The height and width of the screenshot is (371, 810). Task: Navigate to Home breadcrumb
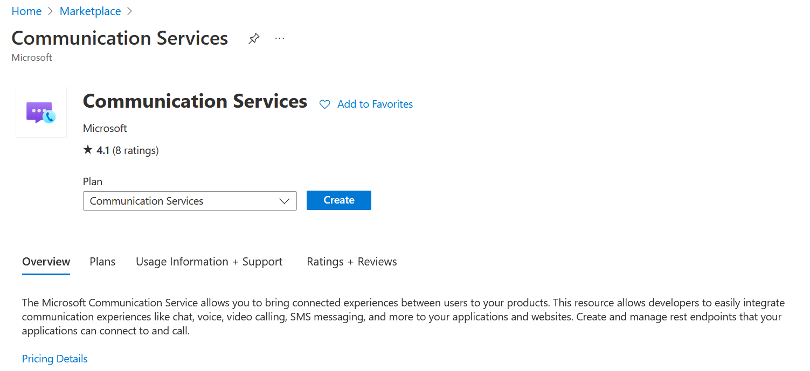[26, 11]
